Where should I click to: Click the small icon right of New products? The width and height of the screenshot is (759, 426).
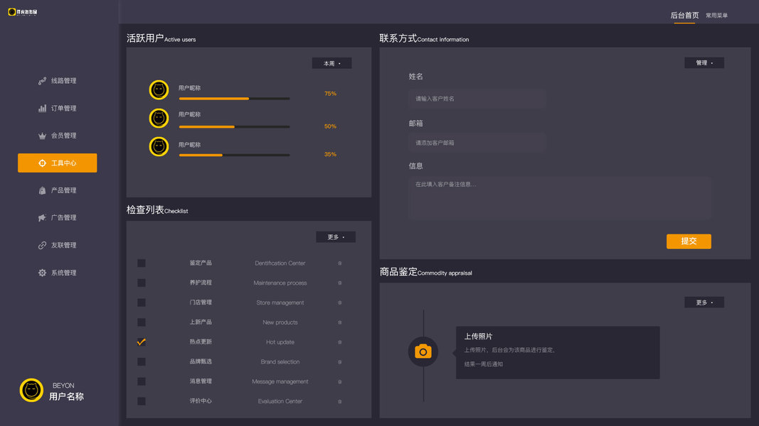340,322
